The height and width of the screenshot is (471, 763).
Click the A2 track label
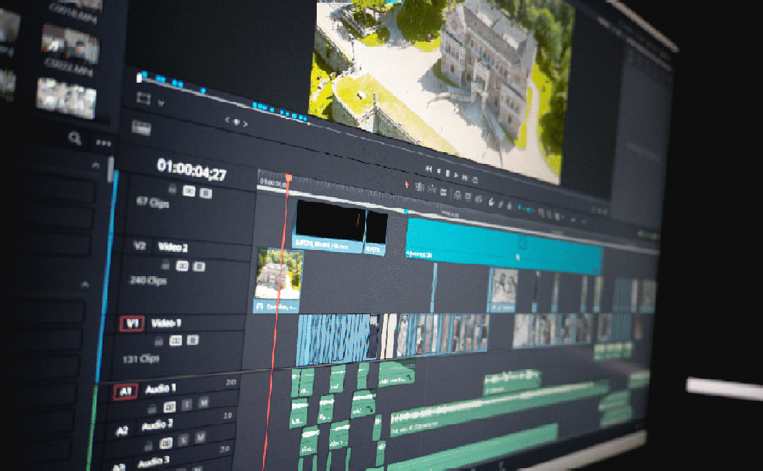point(122,430)
